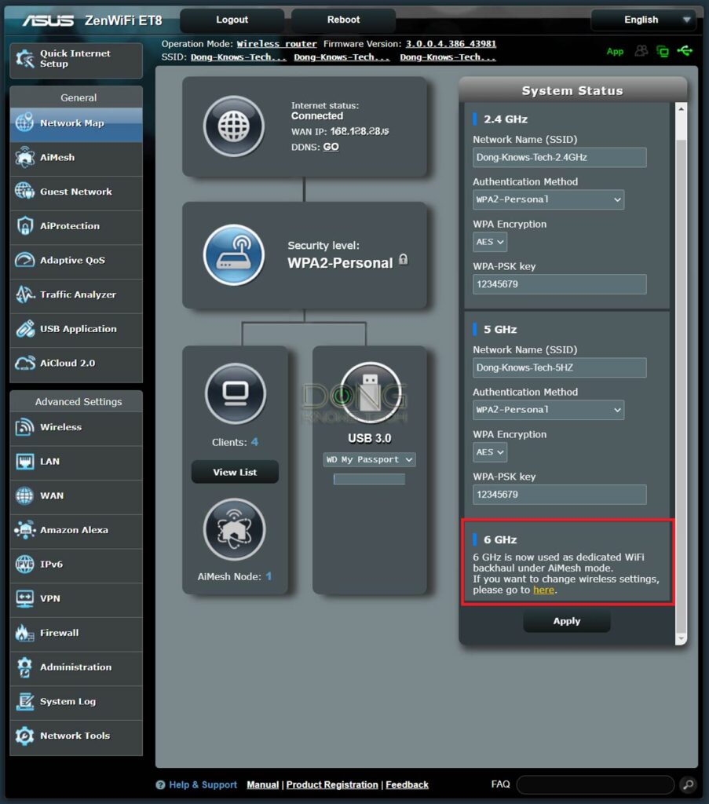
Task: Click the App link in header
Action: click(615, 51)
